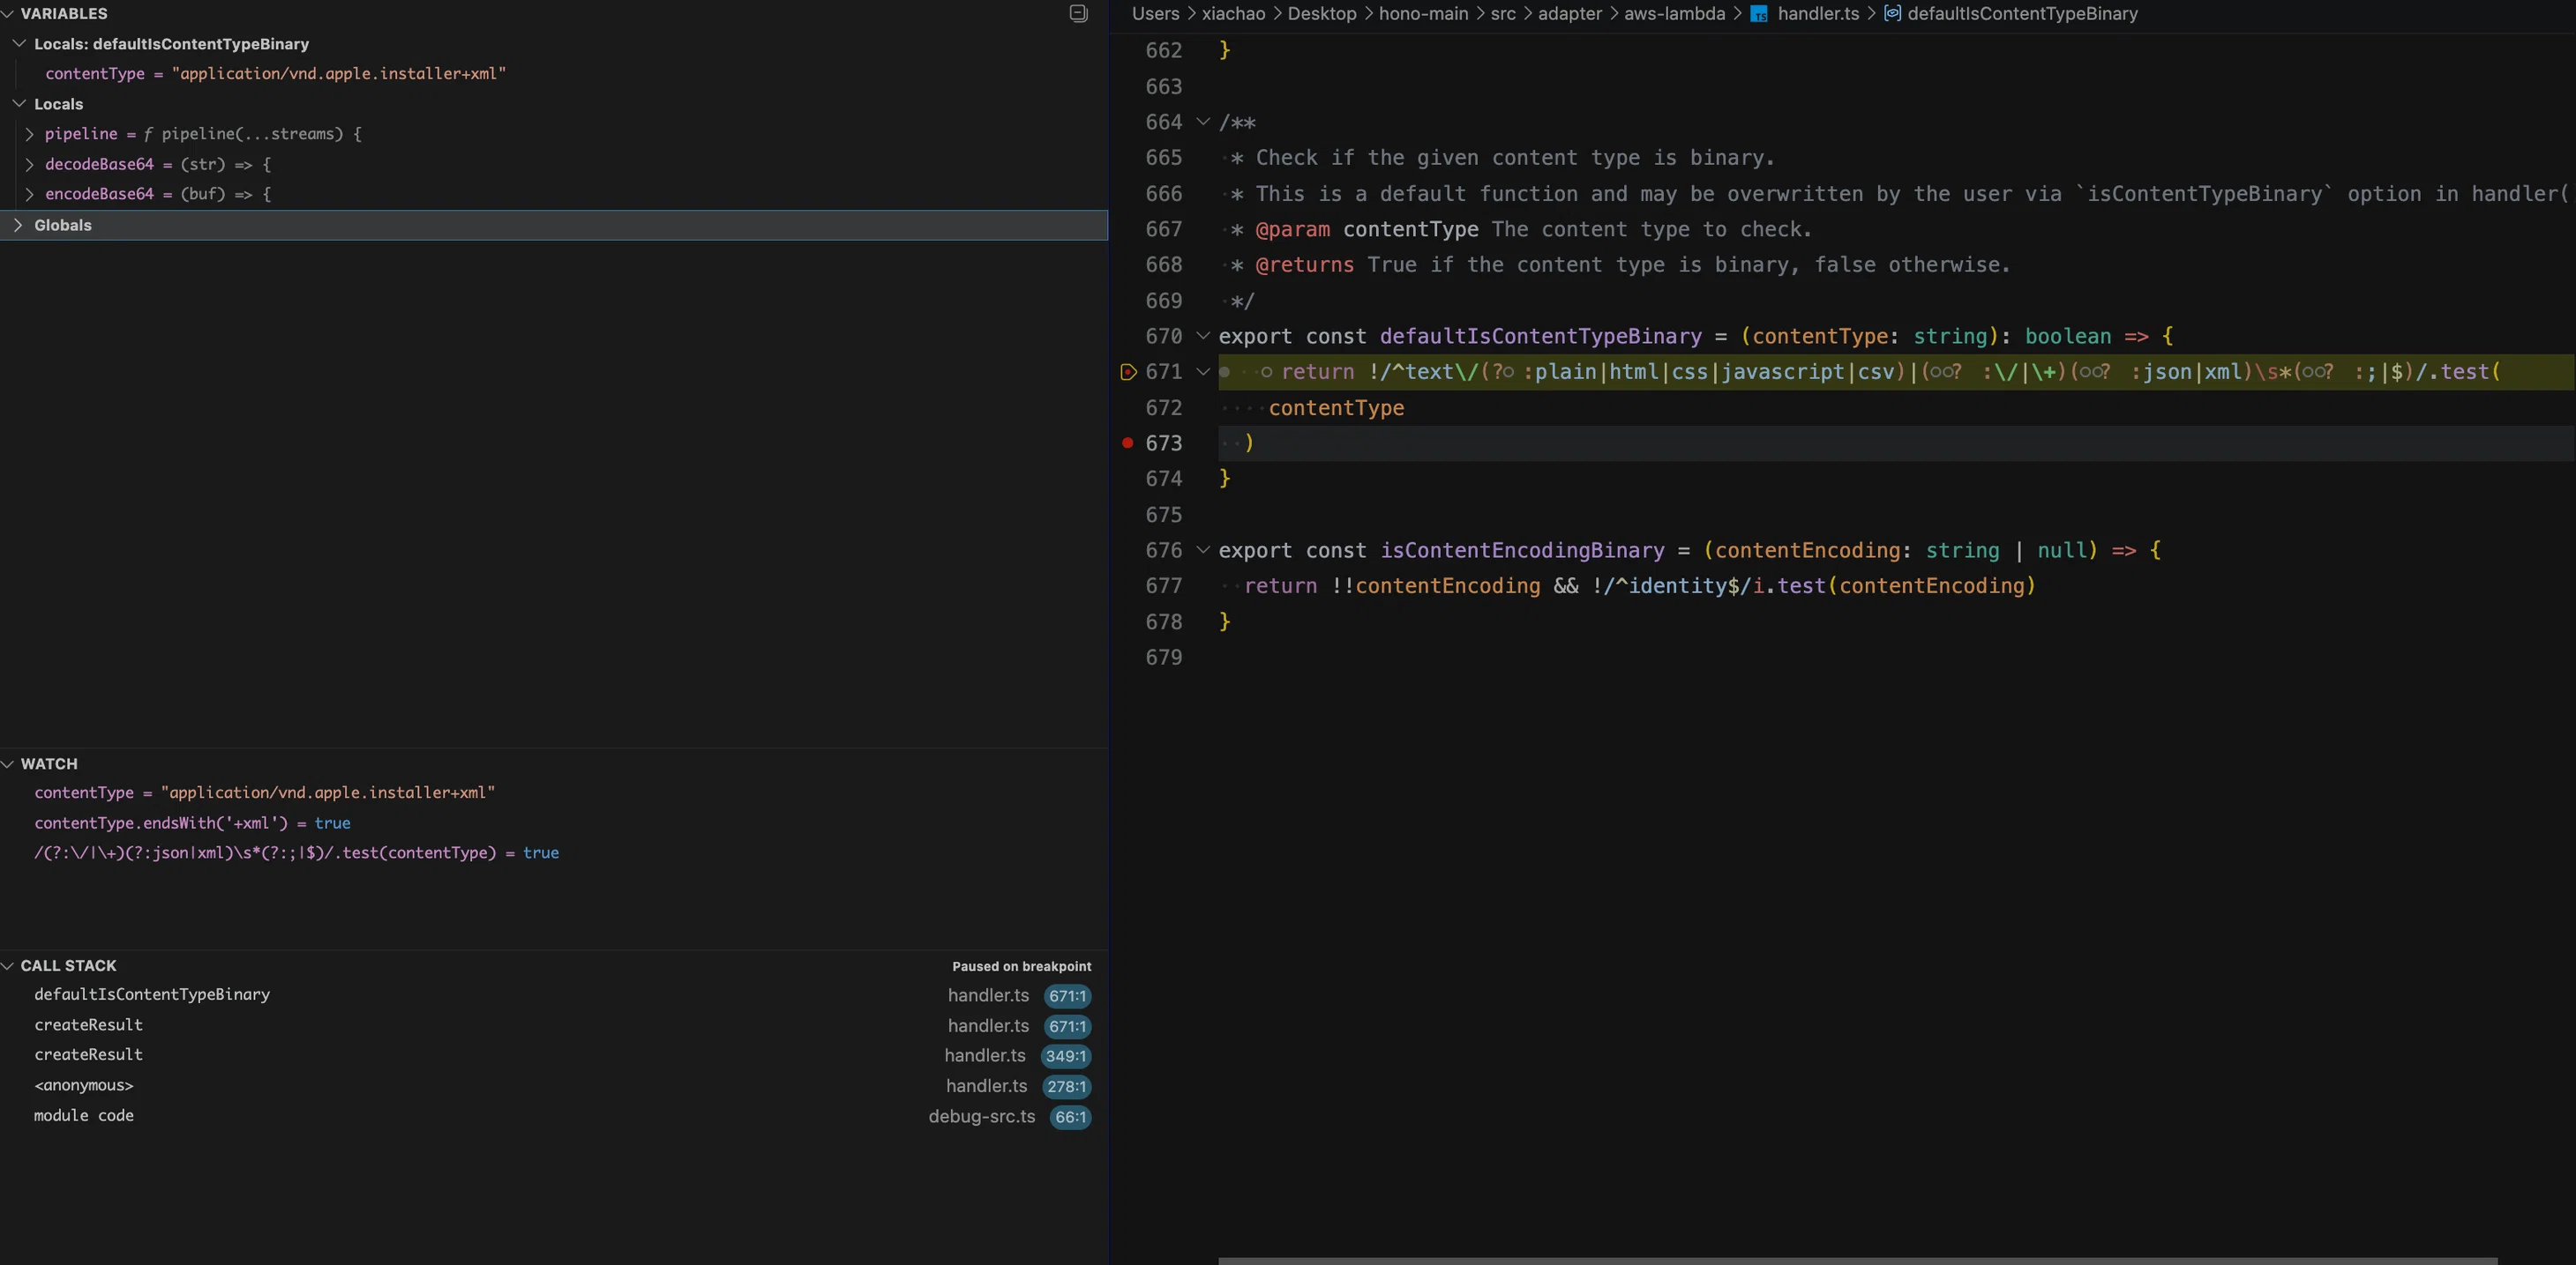Click line number 675 in the gutter
The width and height of the screenshot is (2576, 1265).
point(1163,515)
